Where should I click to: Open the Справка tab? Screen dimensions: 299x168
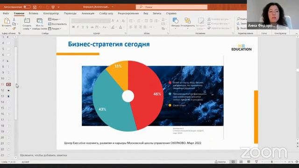(x=171, y=14)
